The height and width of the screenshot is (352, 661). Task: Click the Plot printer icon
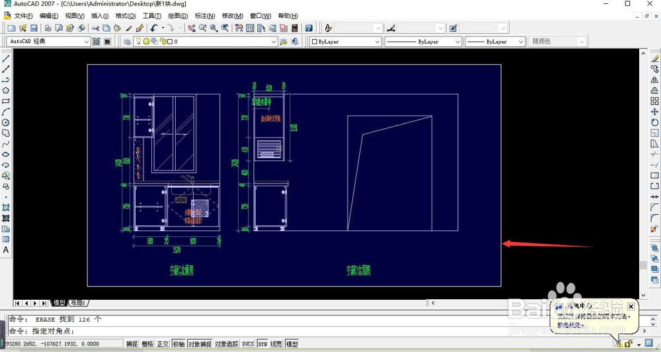[48, 28]
